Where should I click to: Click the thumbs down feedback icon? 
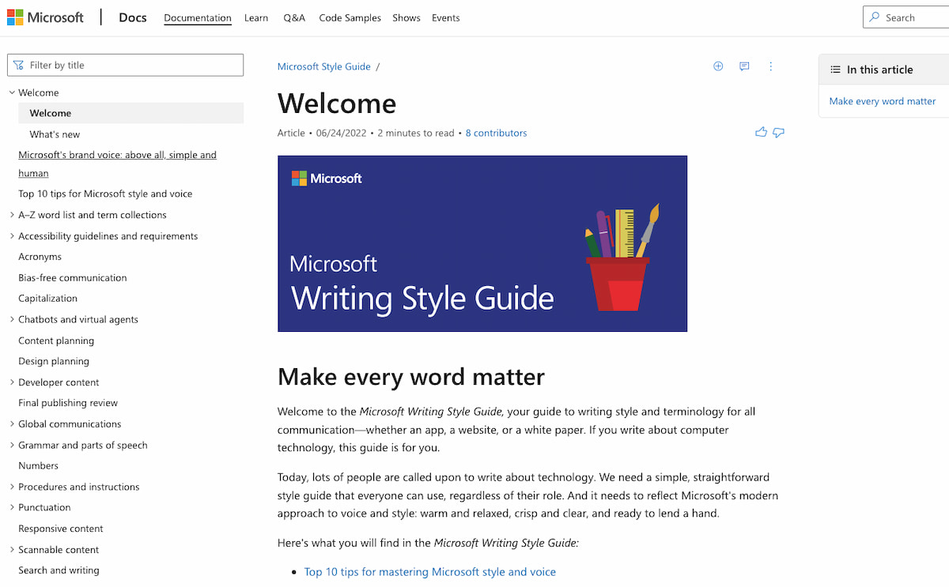[778, 133]
